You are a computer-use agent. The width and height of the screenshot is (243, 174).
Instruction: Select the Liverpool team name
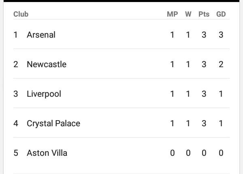[44, 94]
